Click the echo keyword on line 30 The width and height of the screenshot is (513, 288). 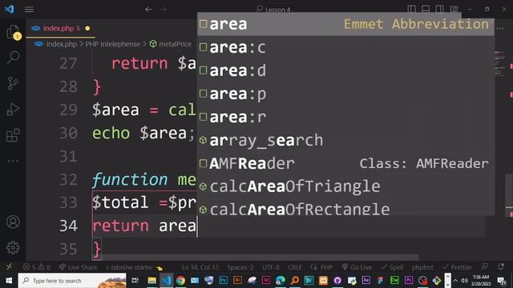111,134
